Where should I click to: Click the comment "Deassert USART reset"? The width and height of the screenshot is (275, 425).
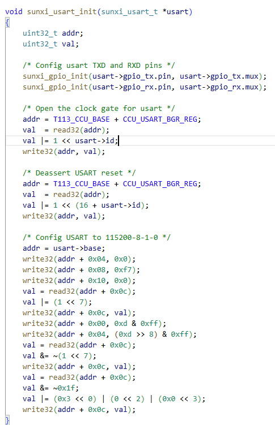(79, 173)
